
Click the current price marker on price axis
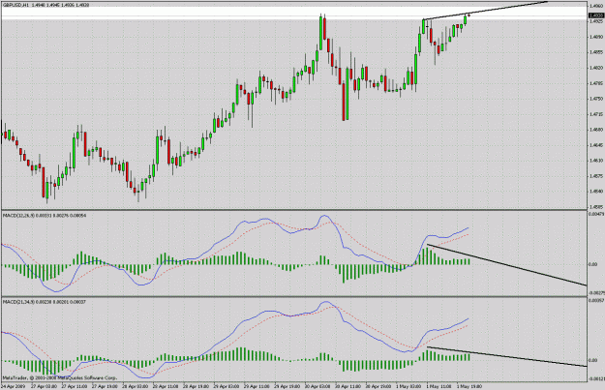[596, 15]
